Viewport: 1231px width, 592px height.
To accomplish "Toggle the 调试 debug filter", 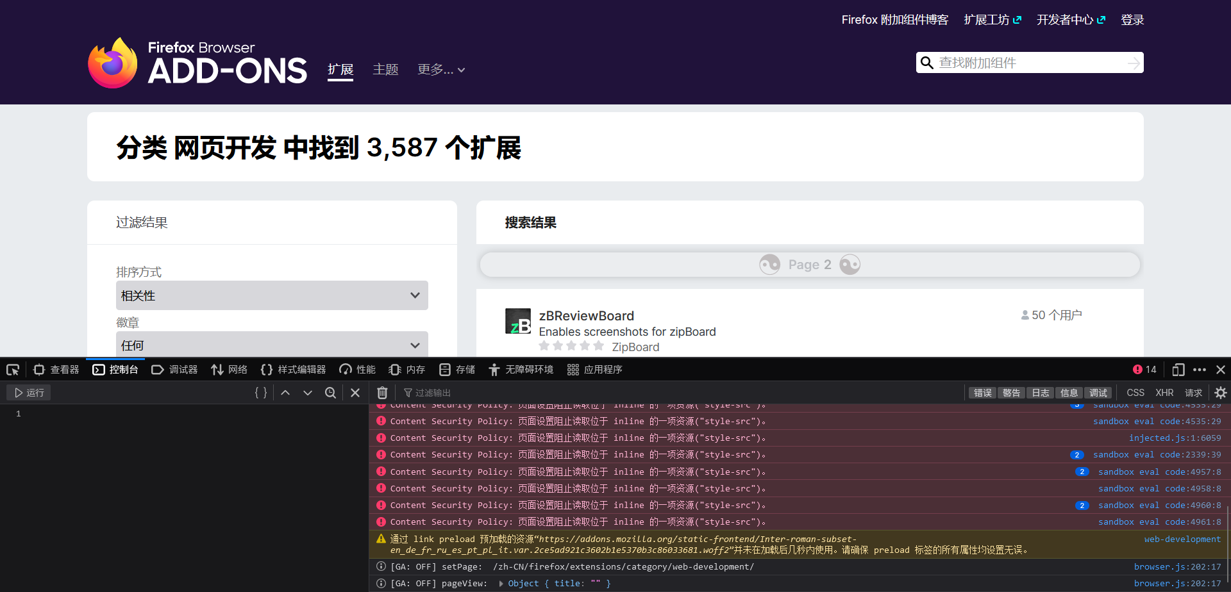I will pyautogui.click(x=1098, y=393).
